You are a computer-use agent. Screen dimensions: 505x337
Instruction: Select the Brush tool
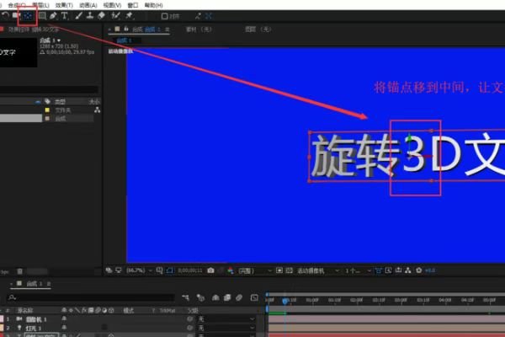coord(78,15)
